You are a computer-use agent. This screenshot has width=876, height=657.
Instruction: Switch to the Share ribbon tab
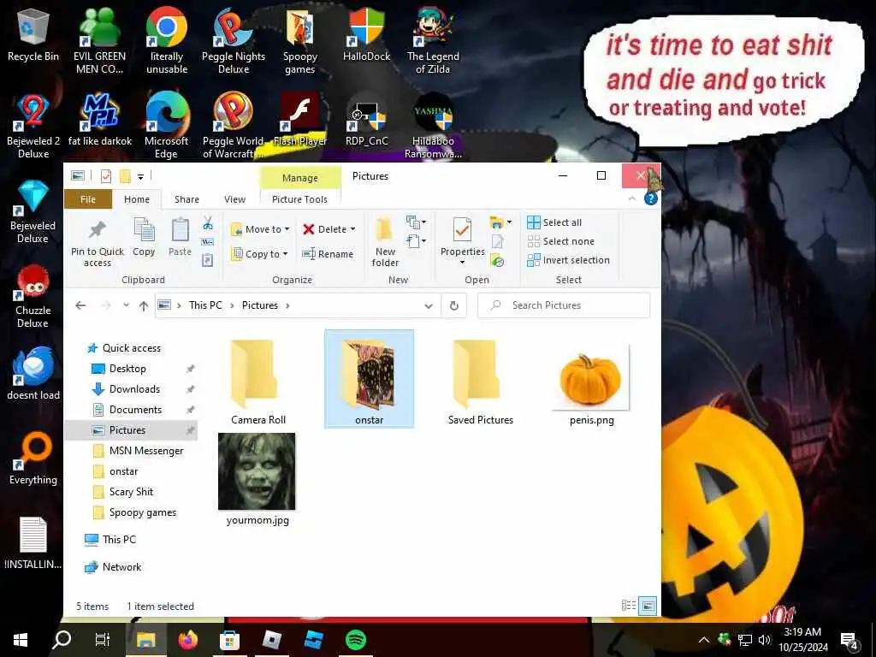point(186,199)
